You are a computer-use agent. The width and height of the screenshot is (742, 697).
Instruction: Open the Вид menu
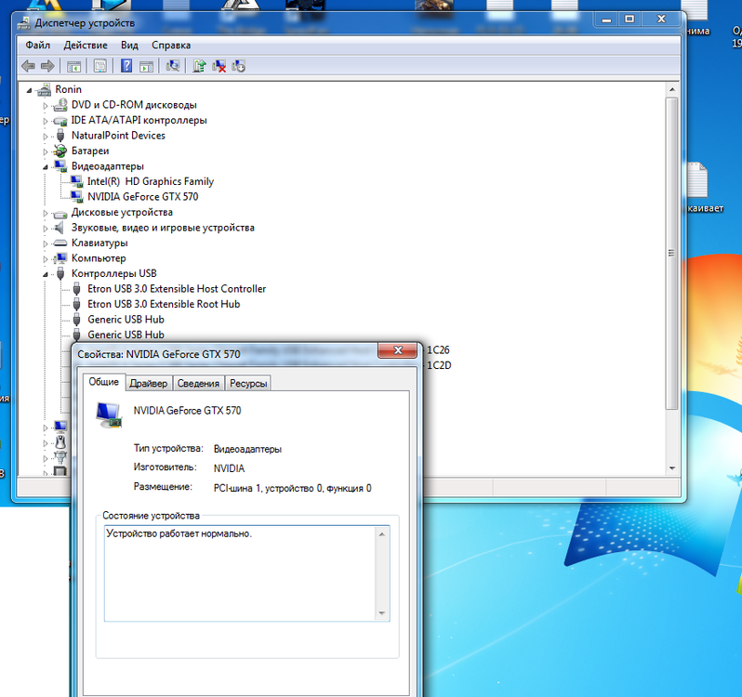(129, 46)
